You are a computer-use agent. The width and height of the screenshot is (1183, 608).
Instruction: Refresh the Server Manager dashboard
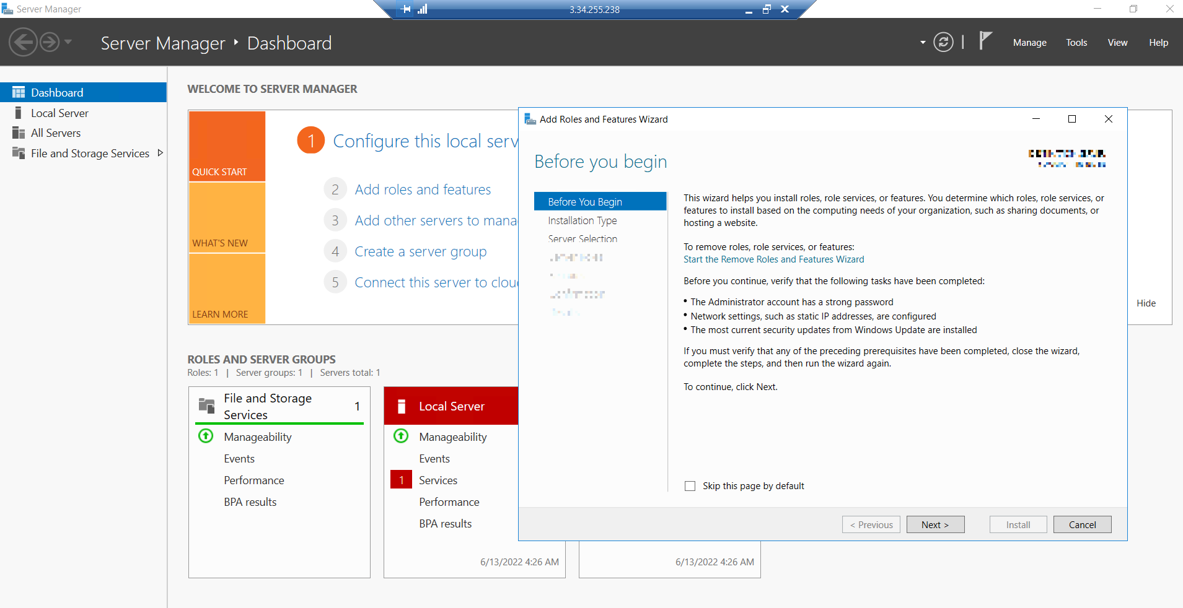943,42
